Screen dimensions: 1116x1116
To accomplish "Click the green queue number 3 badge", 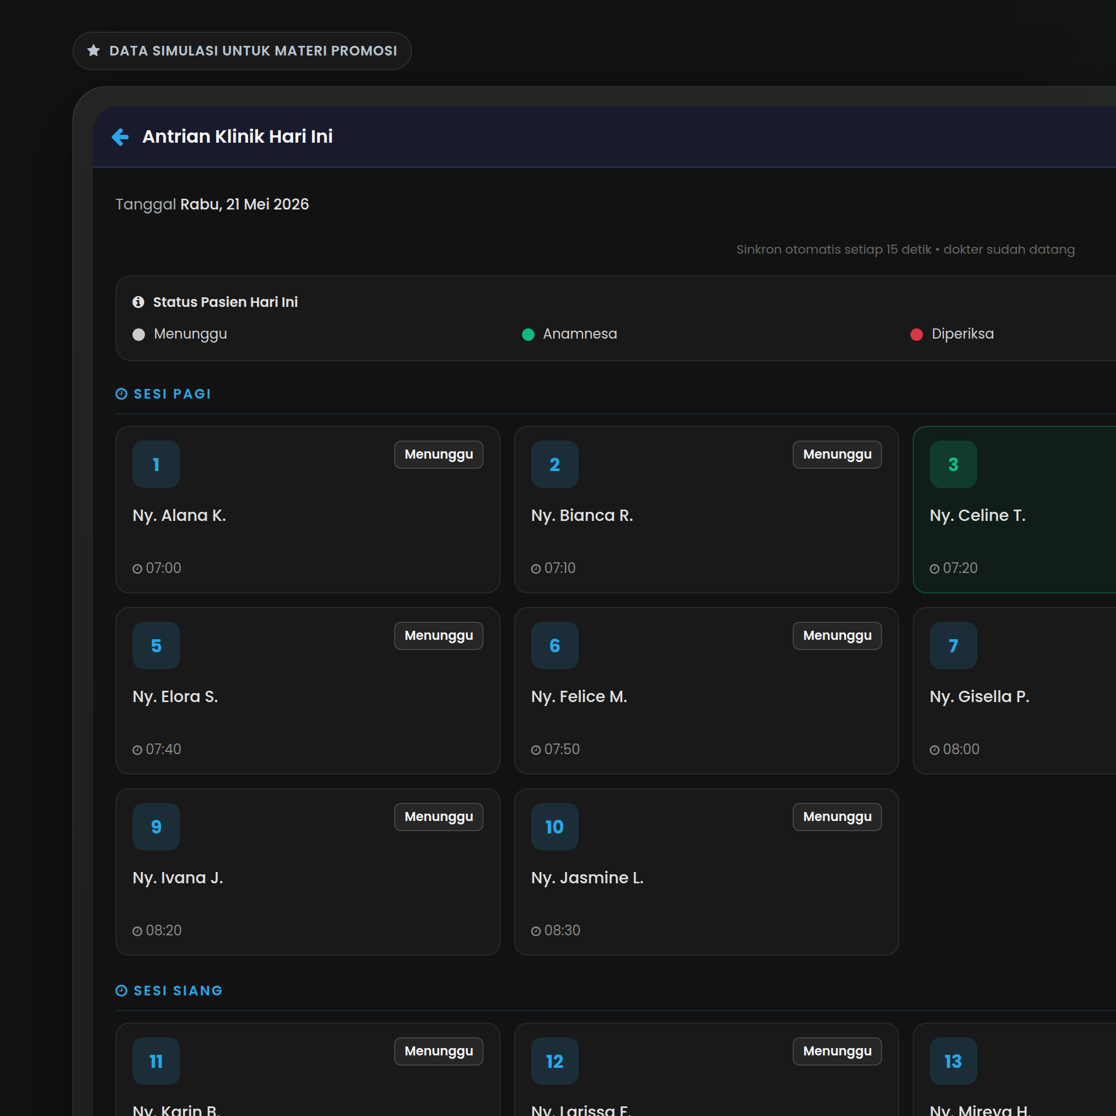I will (x=953, y=464).
